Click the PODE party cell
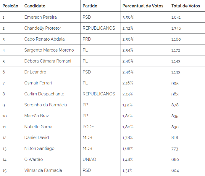The width and height of the screenshot is (205, 176). tap(100, 127)
